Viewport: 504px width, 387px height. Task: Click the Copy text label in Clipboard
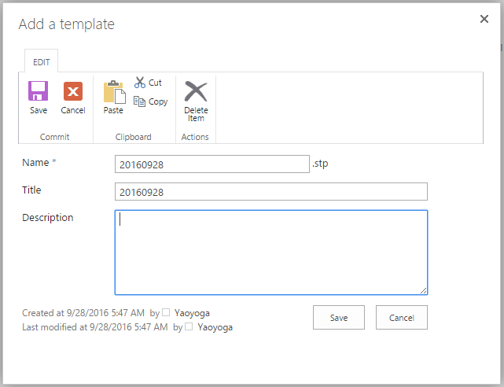point(158,102)
